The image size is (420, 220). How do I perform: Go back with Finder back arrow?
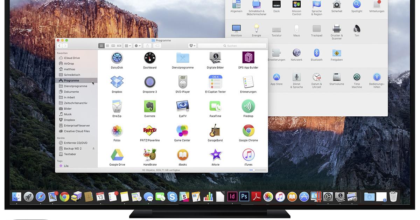pyautogui.click(x=59, y=46)
